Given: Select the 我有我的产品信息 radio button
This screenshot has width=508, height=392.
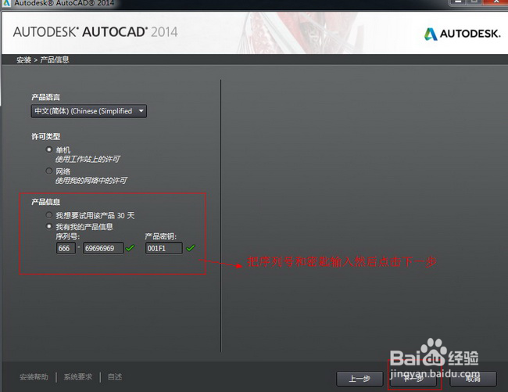Looking at the screenshot, I should (49, 226).
